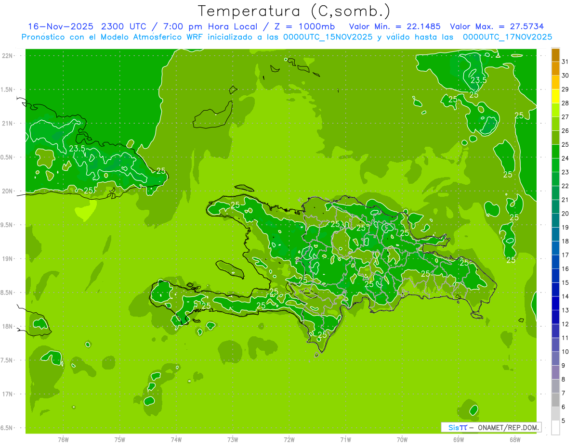578x446 pixels.
Task: Click the '76W' longitude axis label
Action: (63, 440)
